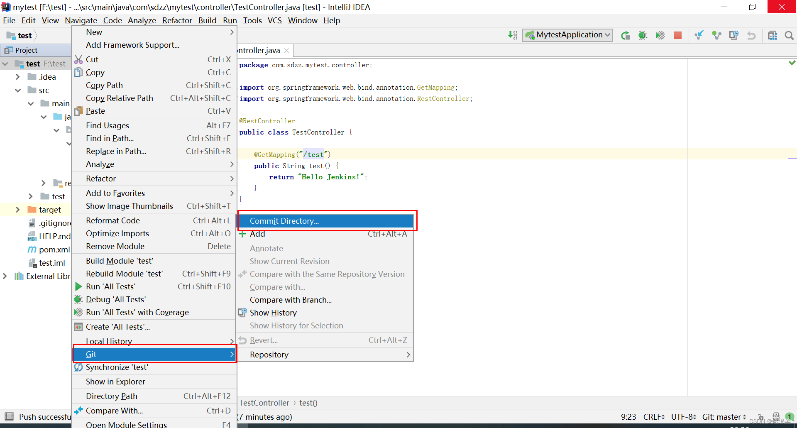Click the Revert undo arrow toolbar icon
Viewport: 797px width, 428px height.
(x=751, y=36)
